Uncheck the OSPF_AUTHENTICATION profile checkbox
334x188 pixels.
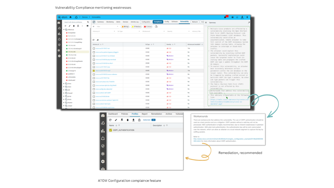tap(111, 130)
